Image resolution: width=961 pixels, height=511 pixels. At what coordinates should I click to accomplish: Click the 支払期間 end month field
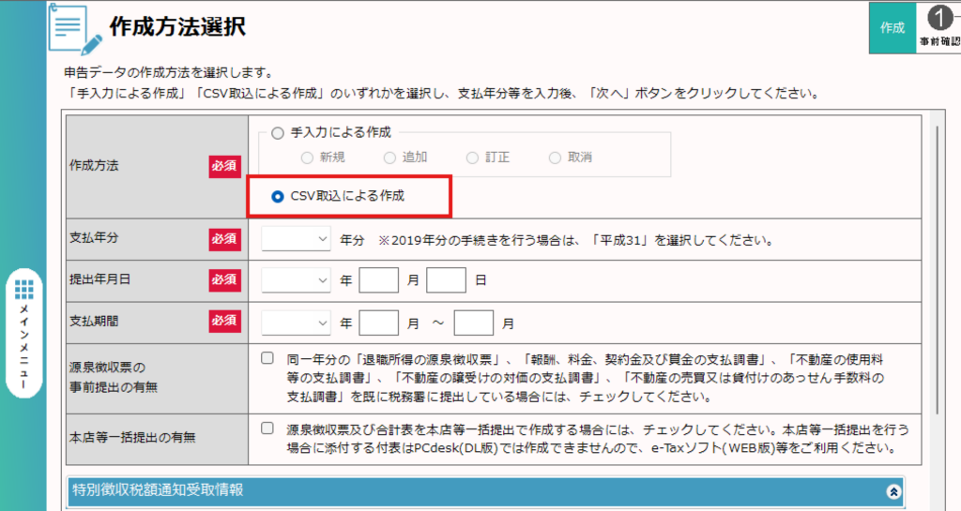(473, 323)
